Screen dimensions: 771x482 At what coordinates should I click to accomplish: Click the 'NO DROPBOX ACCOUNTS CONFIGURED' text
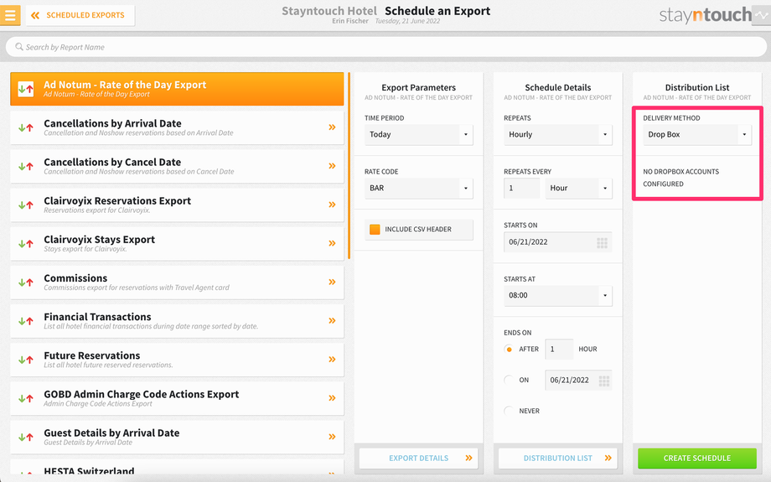[681, 178]
